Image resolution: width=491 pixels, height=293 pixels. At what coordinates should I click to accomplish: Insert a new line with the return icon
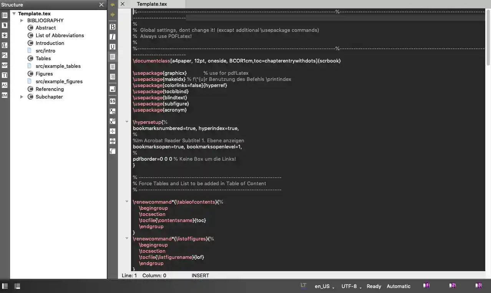113,89
